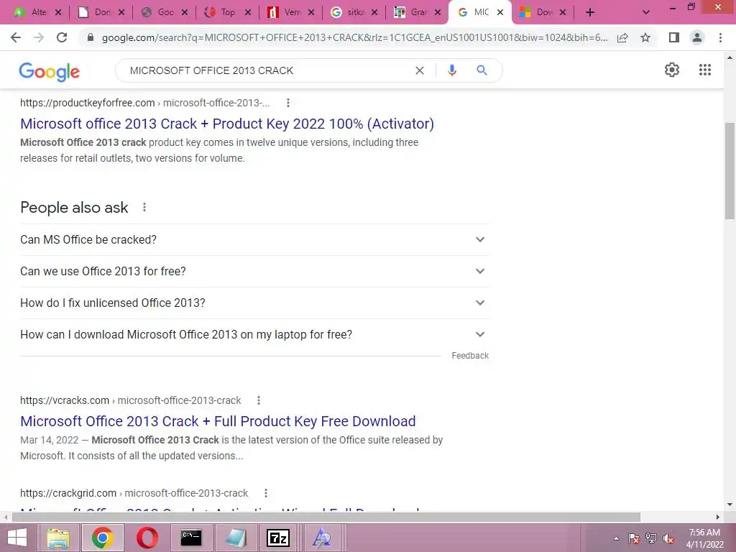Clear the Google search box text
The width and height of the screenshot is (736, 552).
point(420,70)
